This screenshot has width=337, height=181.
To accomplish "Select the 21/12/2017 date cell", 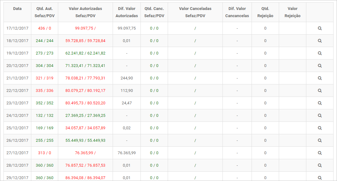I will [x=18, y=78].
